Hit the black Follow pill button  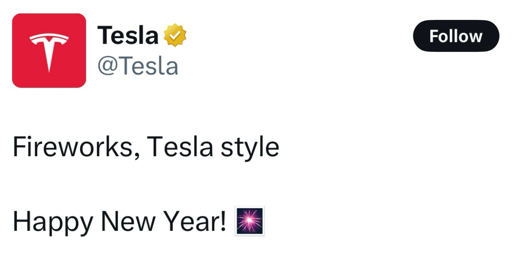(x=456, y=36)
